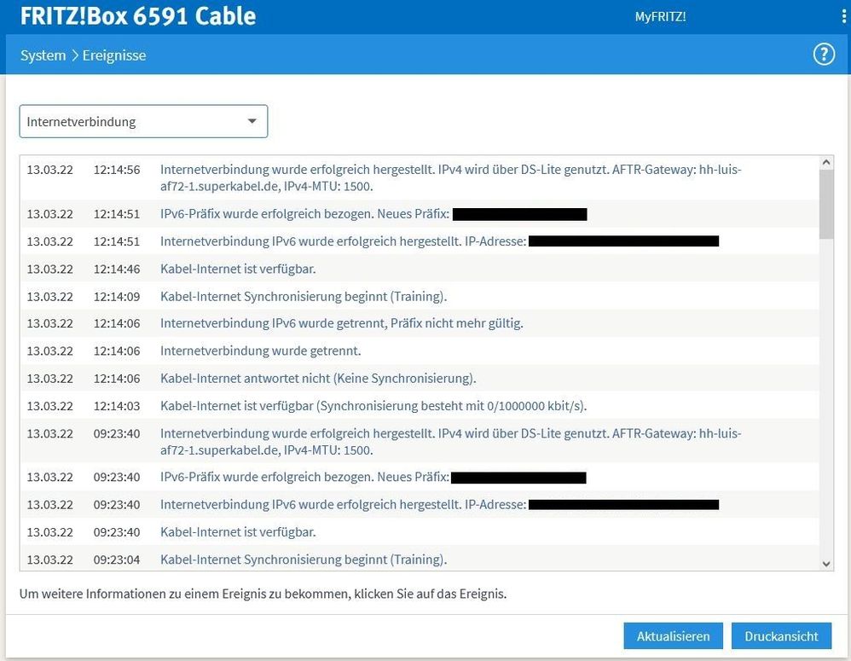Open 09:23:04 Synchronisierung beginnt (Training) event

[420, 559]
